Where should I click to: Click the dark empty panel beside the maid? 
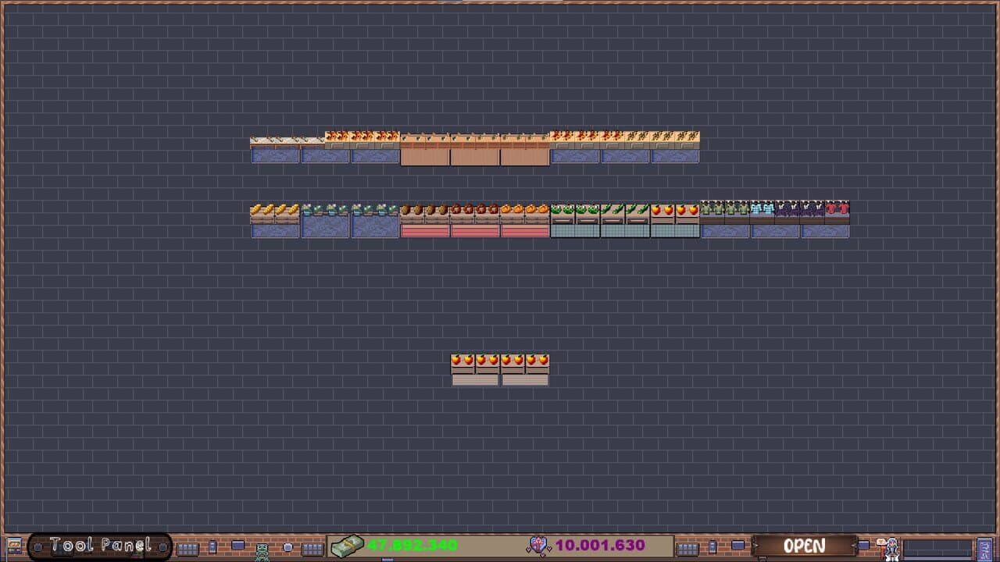[937, 548]
